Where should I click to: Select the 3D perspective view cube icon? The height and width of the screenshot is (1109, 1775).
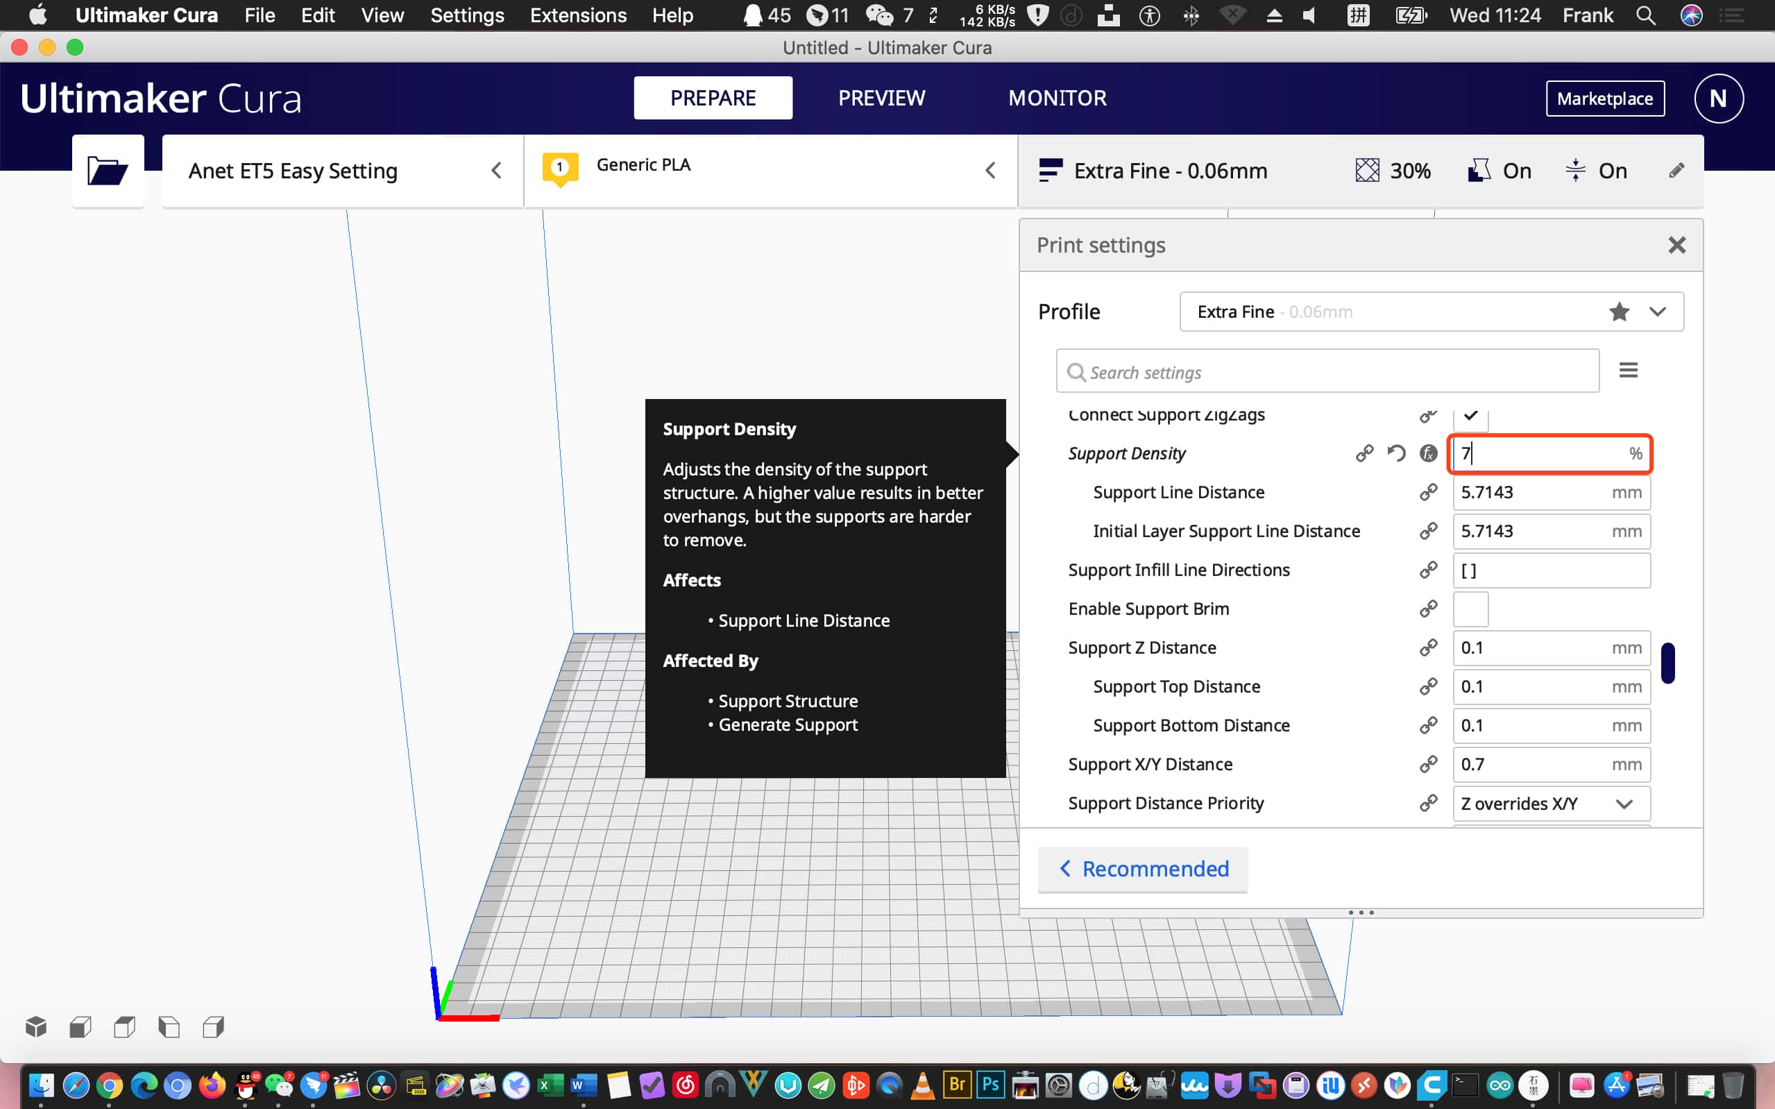tap(36, 1027)
